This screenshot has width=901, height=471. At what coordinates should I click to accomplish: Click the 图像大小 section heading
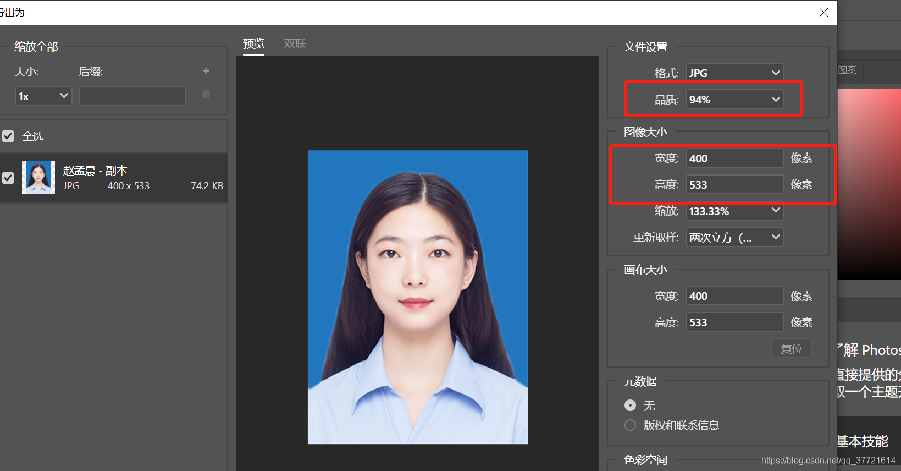pyautogui.click(x=645, y=132)
